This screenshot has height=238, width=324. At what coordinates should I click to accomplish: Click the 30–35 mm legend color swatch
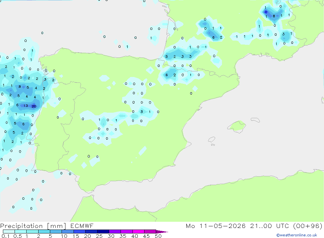pos(115,232)
